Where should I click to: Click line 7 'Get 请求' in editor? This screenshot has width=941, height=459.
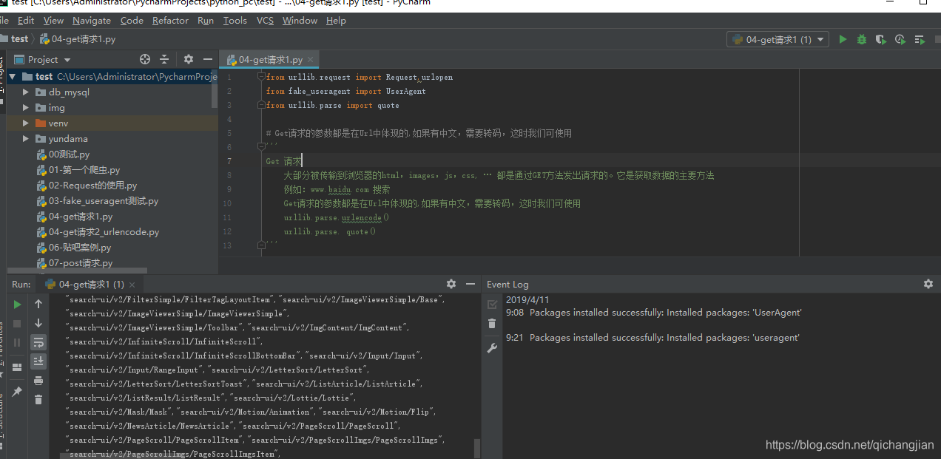pyautogui.click(x=283, y=161)
